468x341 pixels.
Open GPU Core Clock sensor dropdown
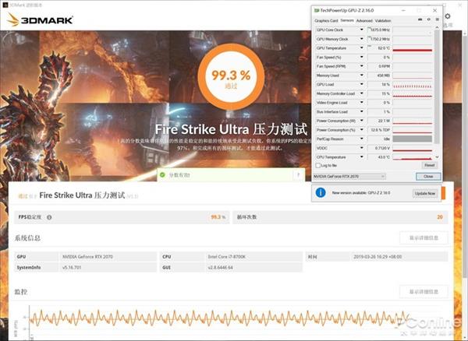coord(361,30)
